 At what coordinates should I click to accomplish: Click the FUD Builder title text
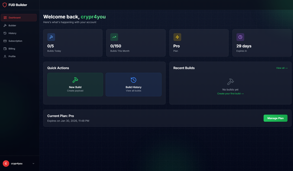[x=18, y=5]
